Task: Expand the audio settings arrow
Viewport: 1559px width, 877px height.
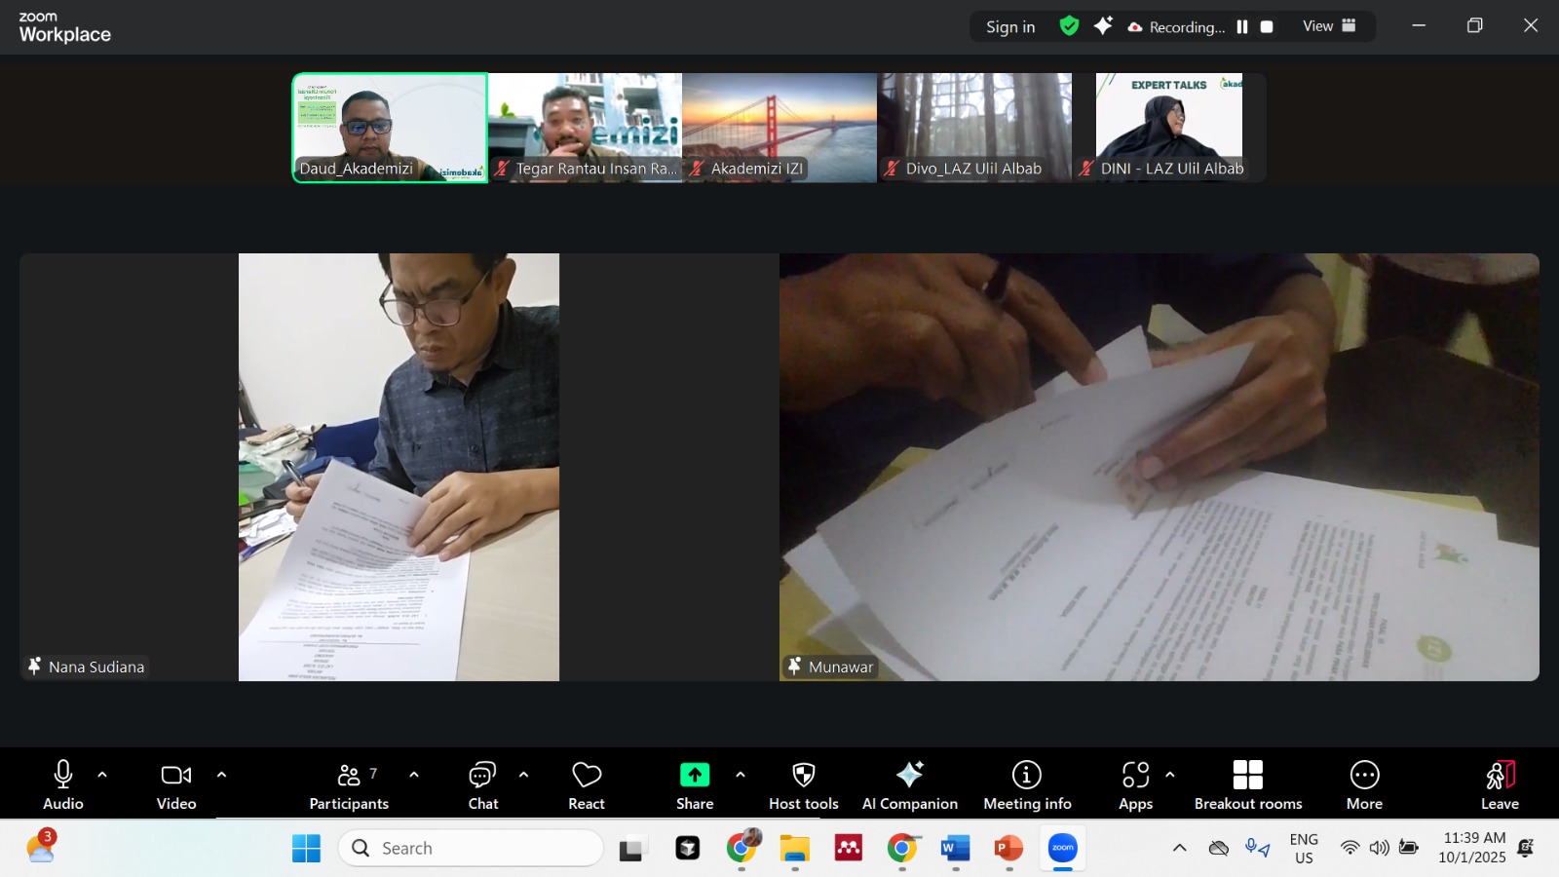Action: click(102, 775)
